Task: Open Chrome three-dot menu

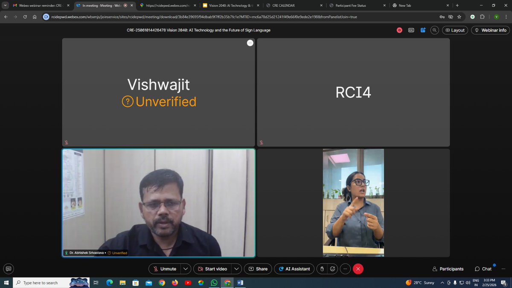Action: [x=506, y=17]
